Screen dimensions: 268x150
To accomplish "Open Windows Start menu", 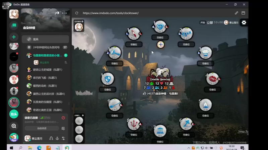I will (x=11, y=148).
